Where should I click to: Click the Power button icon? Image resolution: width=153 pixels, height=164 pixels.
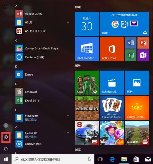(x=6, y=149)
